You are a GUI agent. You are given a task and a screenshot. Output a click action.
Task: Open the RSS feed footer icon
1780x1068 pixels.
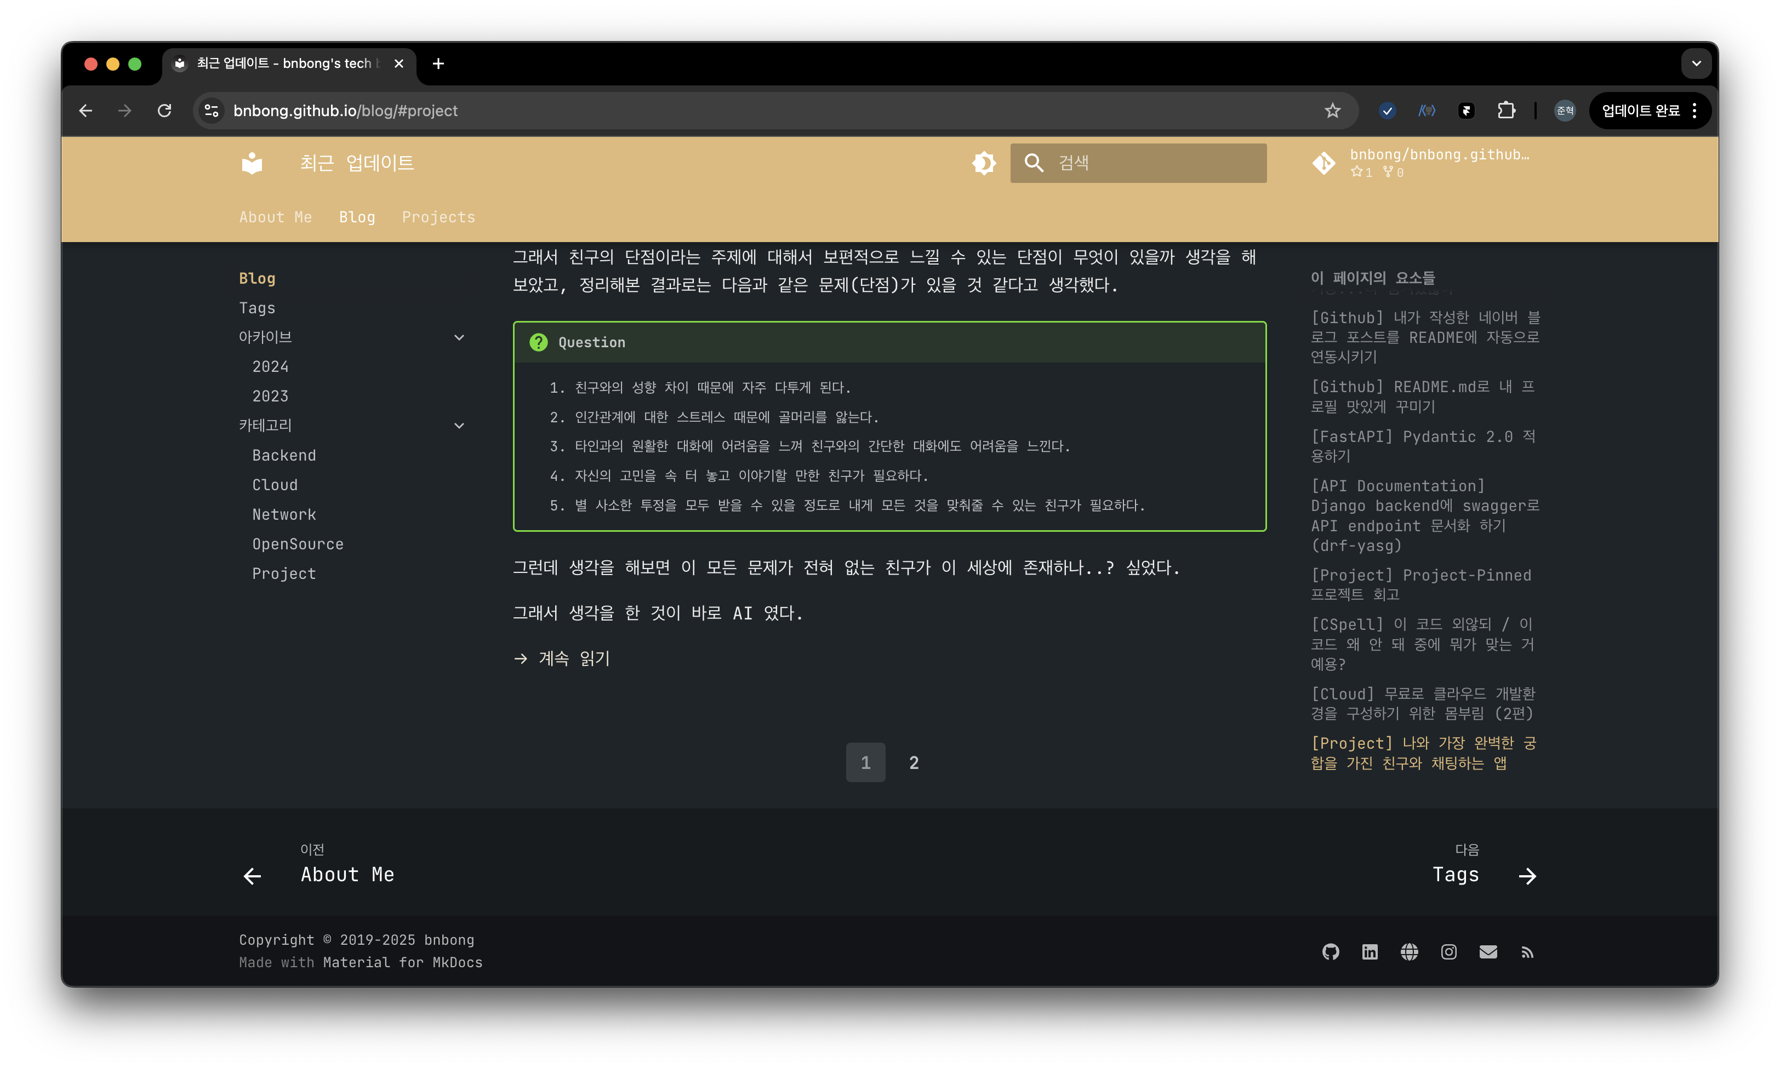[x=1527, y=952]
